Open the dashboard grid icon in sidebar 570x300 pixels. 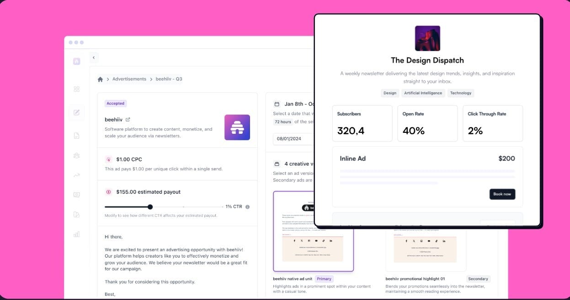coord(76,89)
